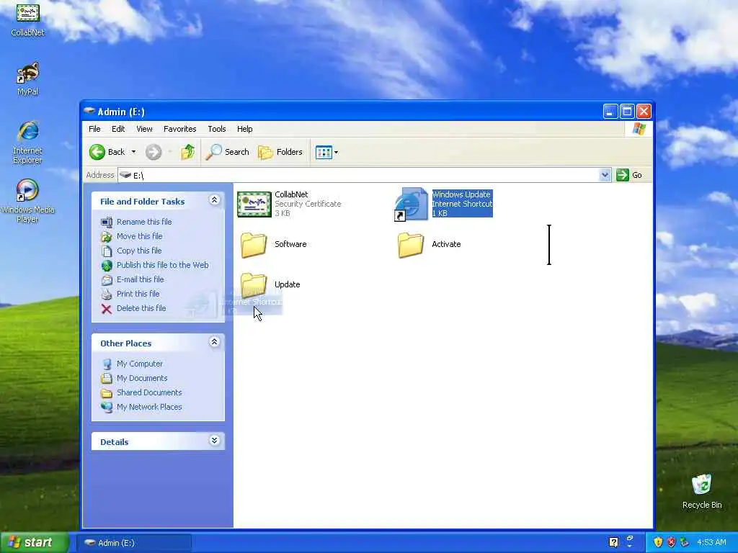
Task: Click the taskbar clock showing 4:53 AM
Action: point(711,543)
